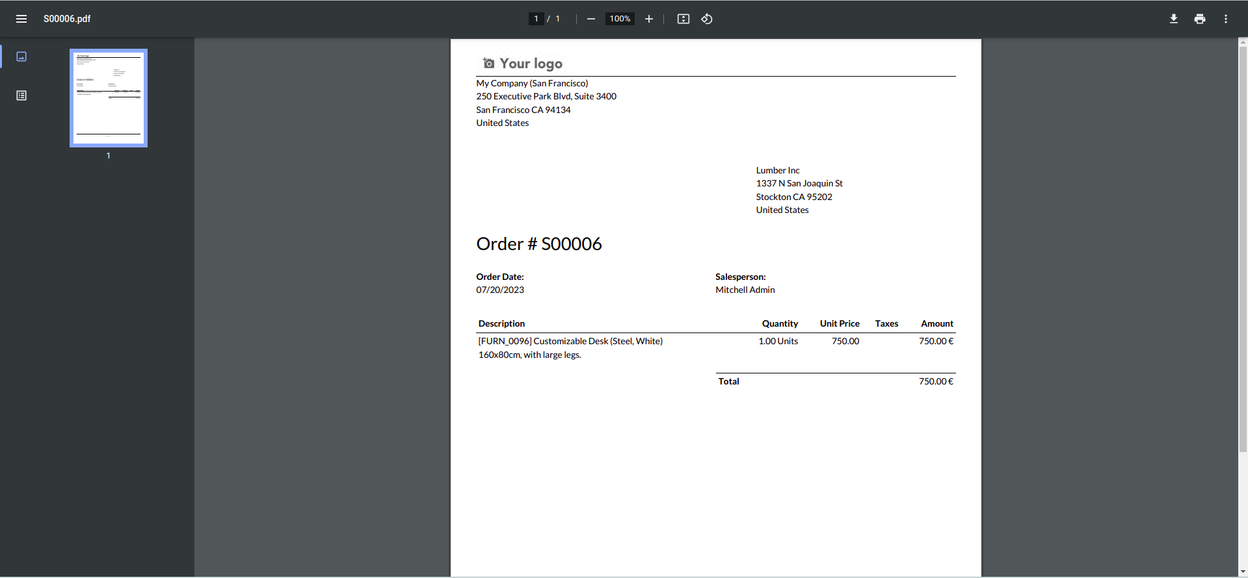Click the total page count '1' in toolbar
1248x578 pixels.
click(557, 19)
